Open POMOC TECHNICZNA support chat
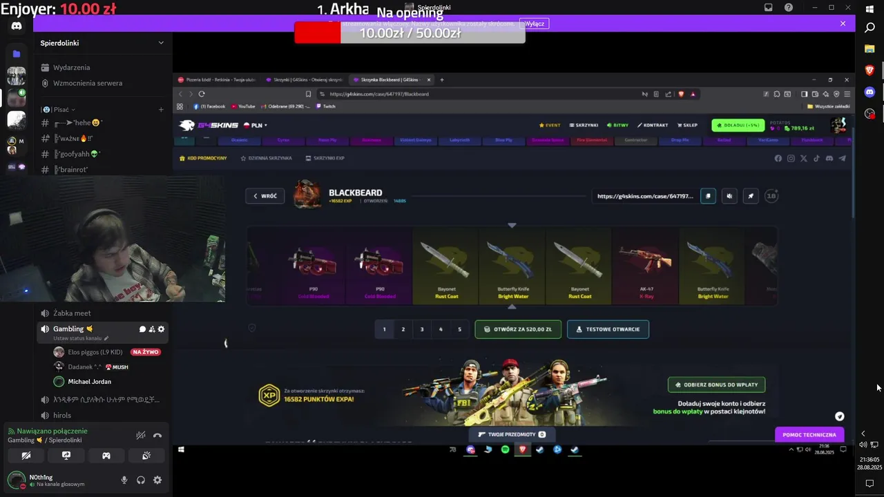 click(809, 435)
